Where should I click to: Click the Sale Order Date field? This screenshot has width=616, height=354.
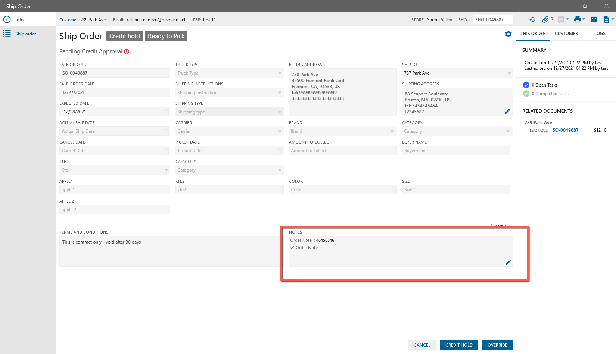(x=115, y=93)
